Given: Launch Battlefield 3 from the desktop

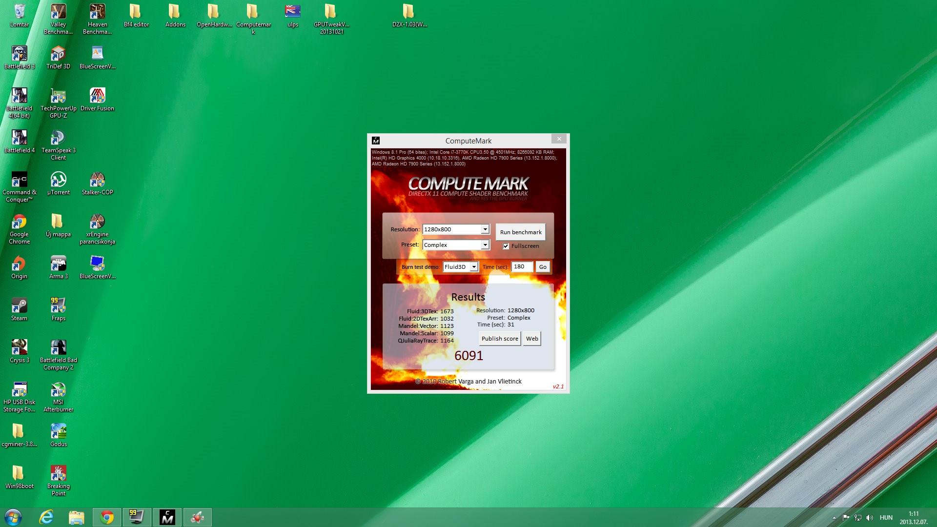Looking at the screenshot, I should tap(20, 58).
